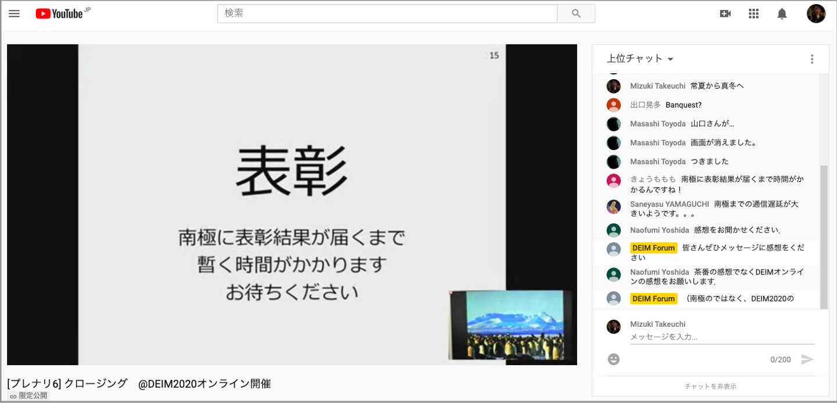Hide chat via チャットを非表示
Viewport: 837px width, 403px height.
click(x=710, y=386)
